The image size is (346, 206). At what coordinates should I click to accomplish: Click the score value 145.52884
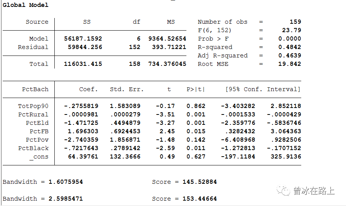199,182
